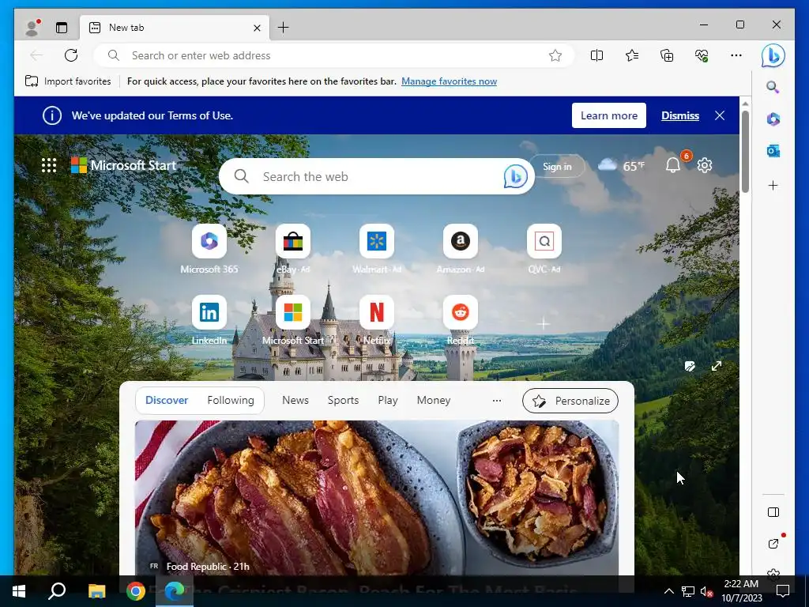Screen dimensions: 809x607
Task: Click sidebar Search icon
Action: 773,87
